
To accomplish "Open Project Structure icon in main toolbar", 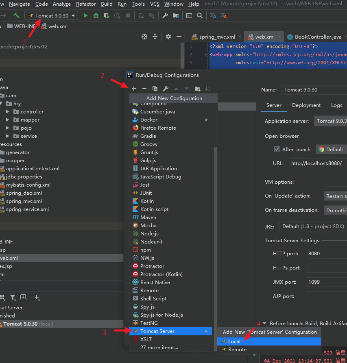I will click(x=176, y=16).
